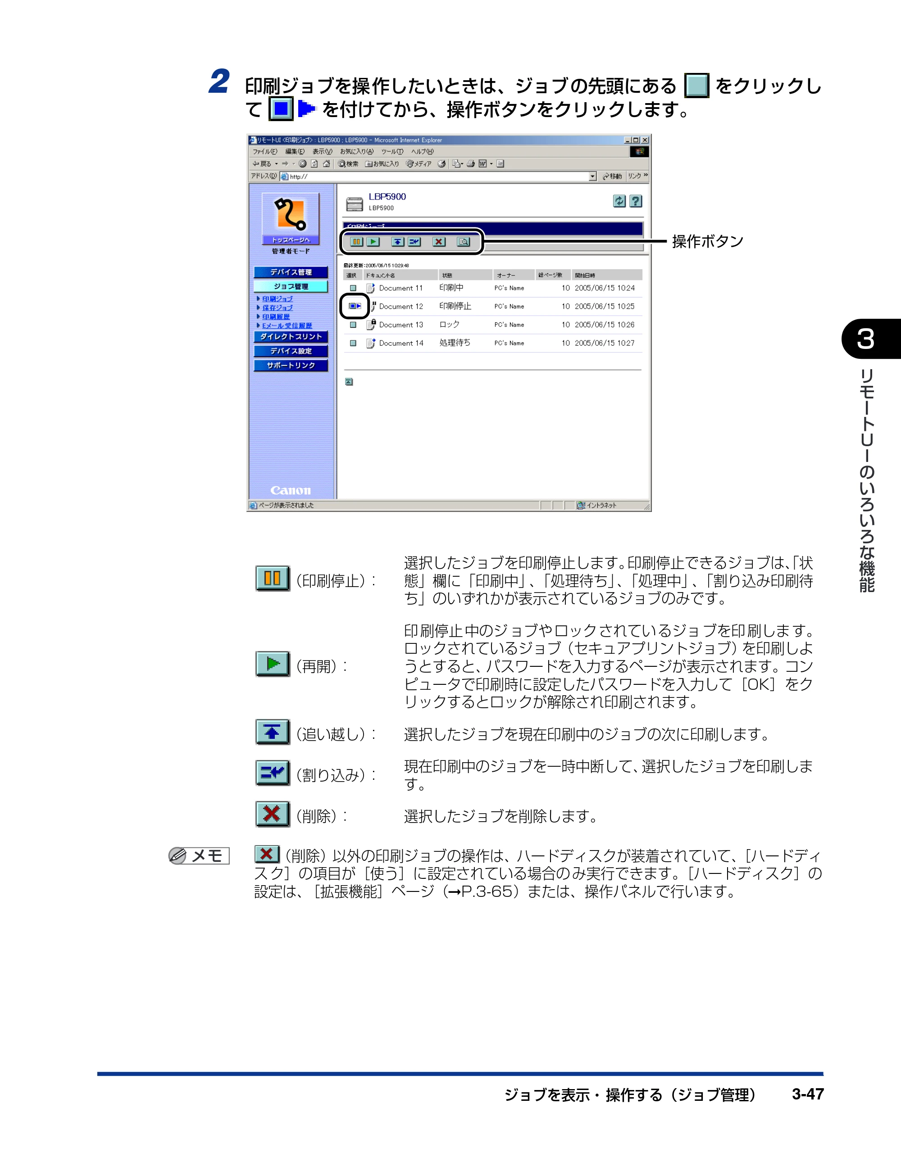Click the IE メディア media toolbar button
The image size is (901, 1158).
point(419,164)
